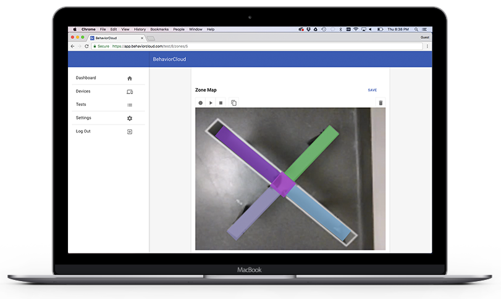Save the zone map
This screenshot has width=501, height=299.
pos(373,90)
